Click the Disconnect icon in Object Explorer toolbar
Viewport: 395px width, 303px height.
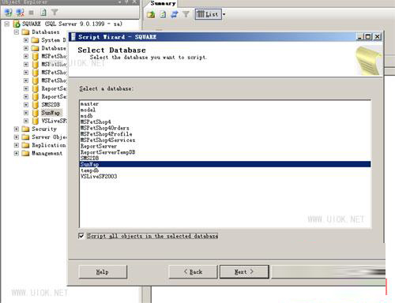click(x=20, y=12)
